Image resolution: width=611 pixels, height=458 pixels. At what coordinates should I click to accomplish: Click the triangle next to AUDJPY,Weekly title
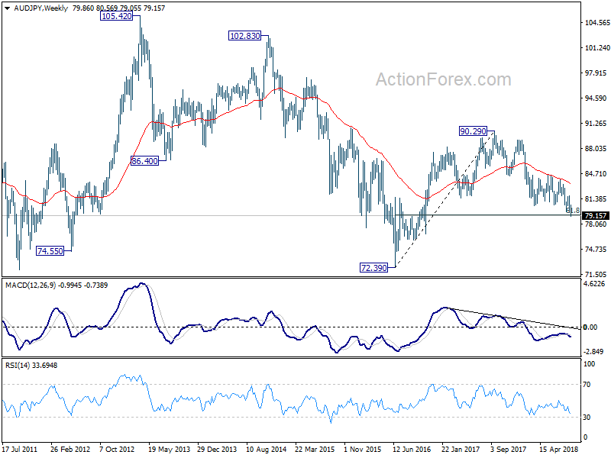point(7,8)
